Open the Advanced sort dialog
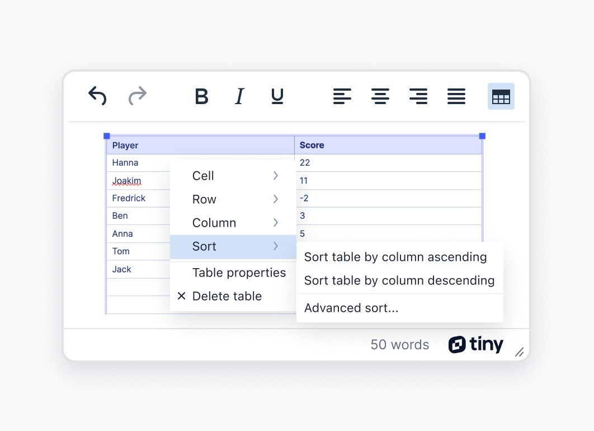The height and width of the screenshot is (431, 594). point(351,308)
